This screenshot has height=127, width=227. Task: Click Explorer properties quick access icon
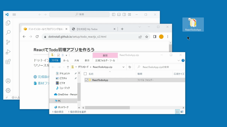[58, 55]
